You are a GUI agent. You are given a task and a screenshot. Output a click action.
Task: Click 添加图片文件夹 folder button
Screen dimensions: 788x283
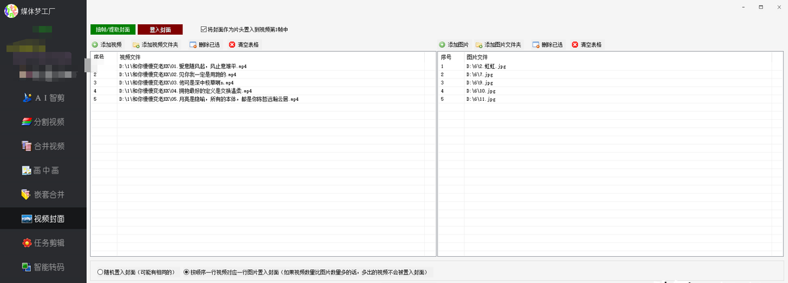coord(498,45)
